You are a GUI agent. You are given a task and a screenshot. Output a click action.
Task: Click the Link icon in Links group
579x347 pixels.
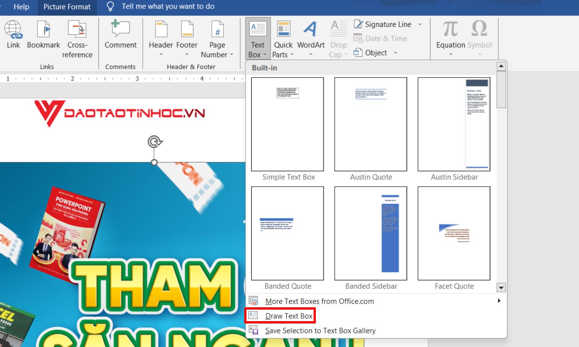tap(13, 35)
